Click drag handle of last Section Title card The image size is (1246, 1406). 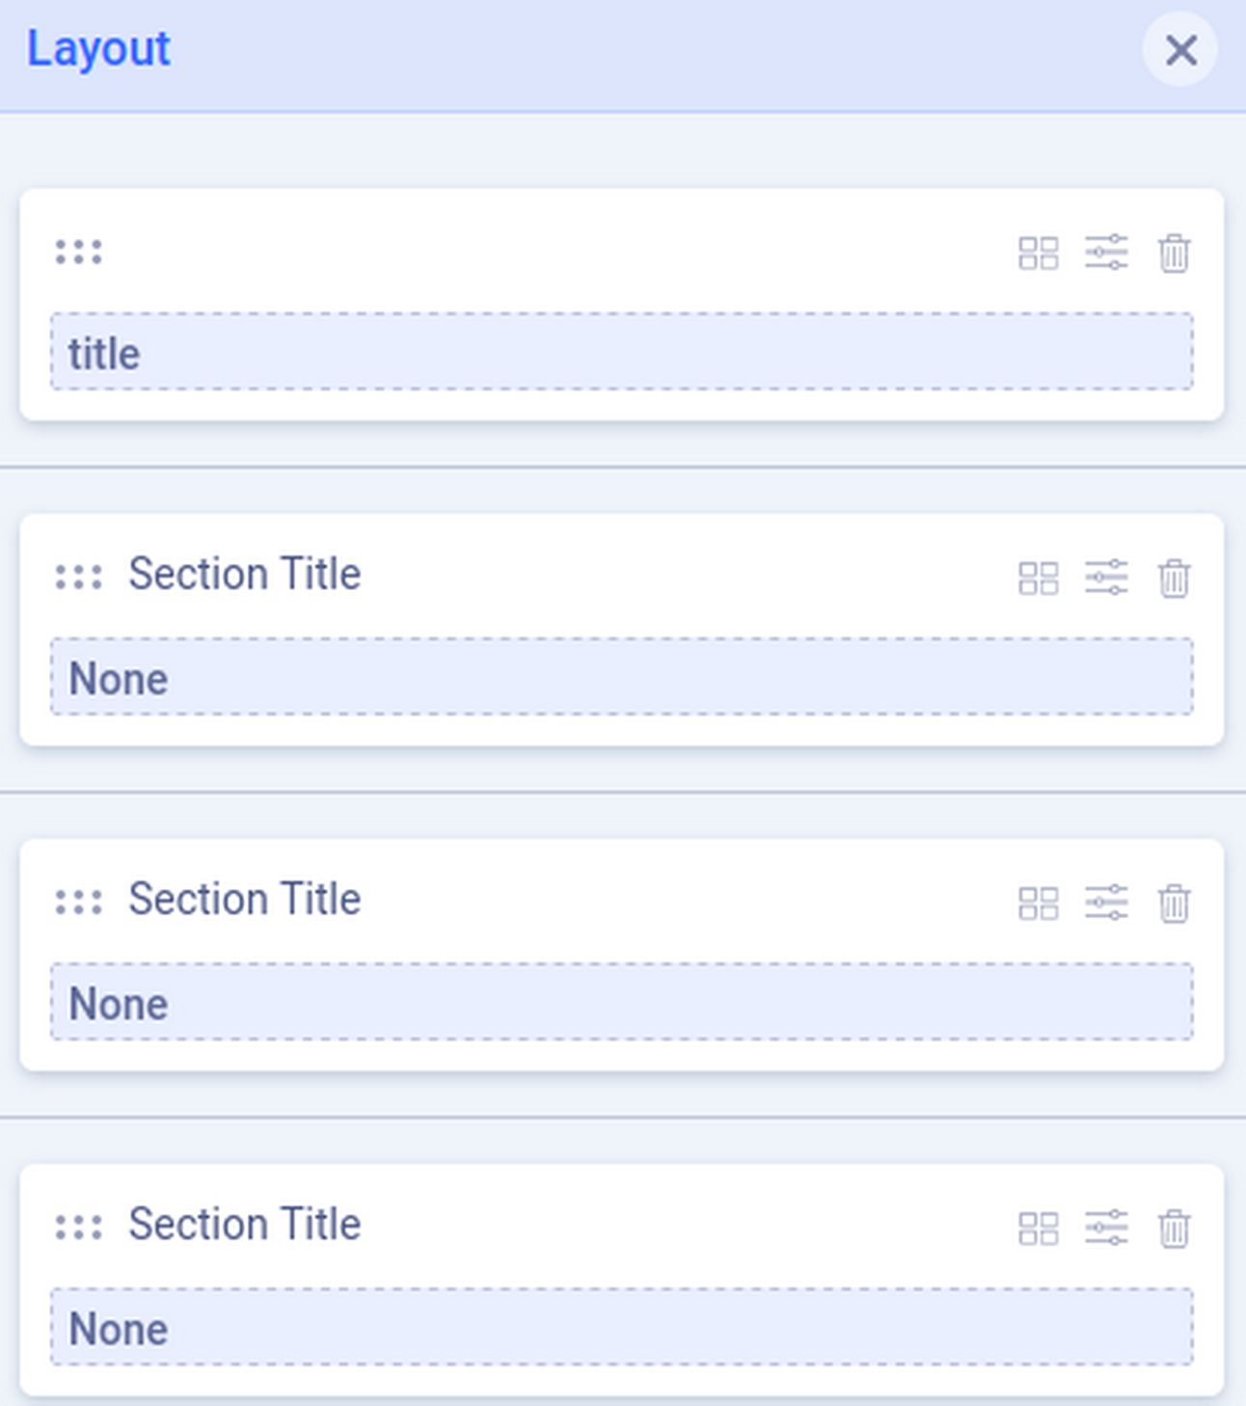tap(78, 1227)
